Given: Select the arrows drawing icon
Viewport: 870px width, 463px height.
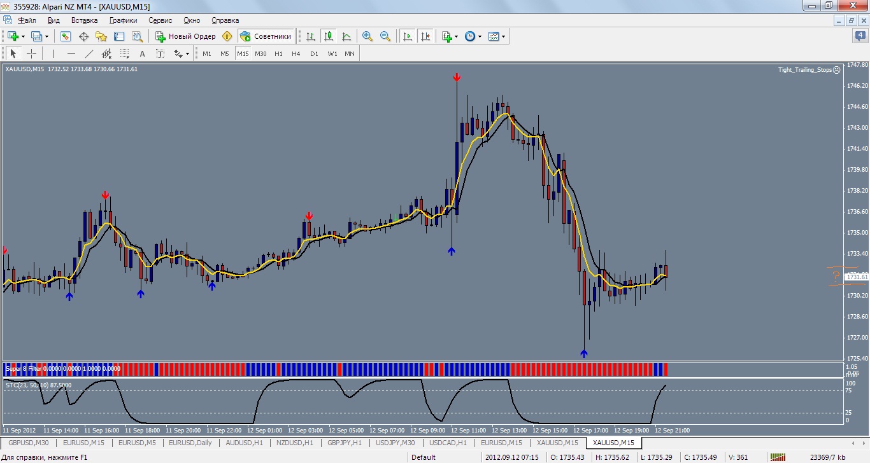Looking at the screenshot, I should pos(178,53).
